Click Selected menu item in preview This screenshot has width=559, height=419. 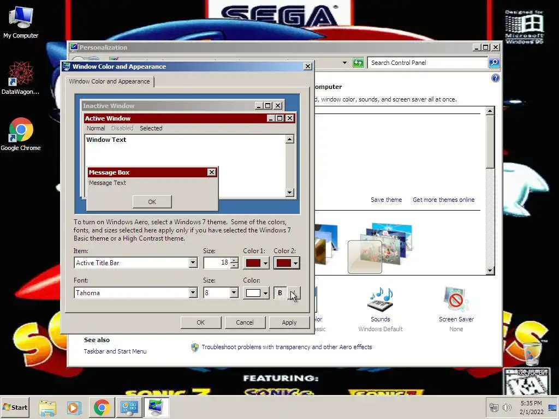coord(151,128)
